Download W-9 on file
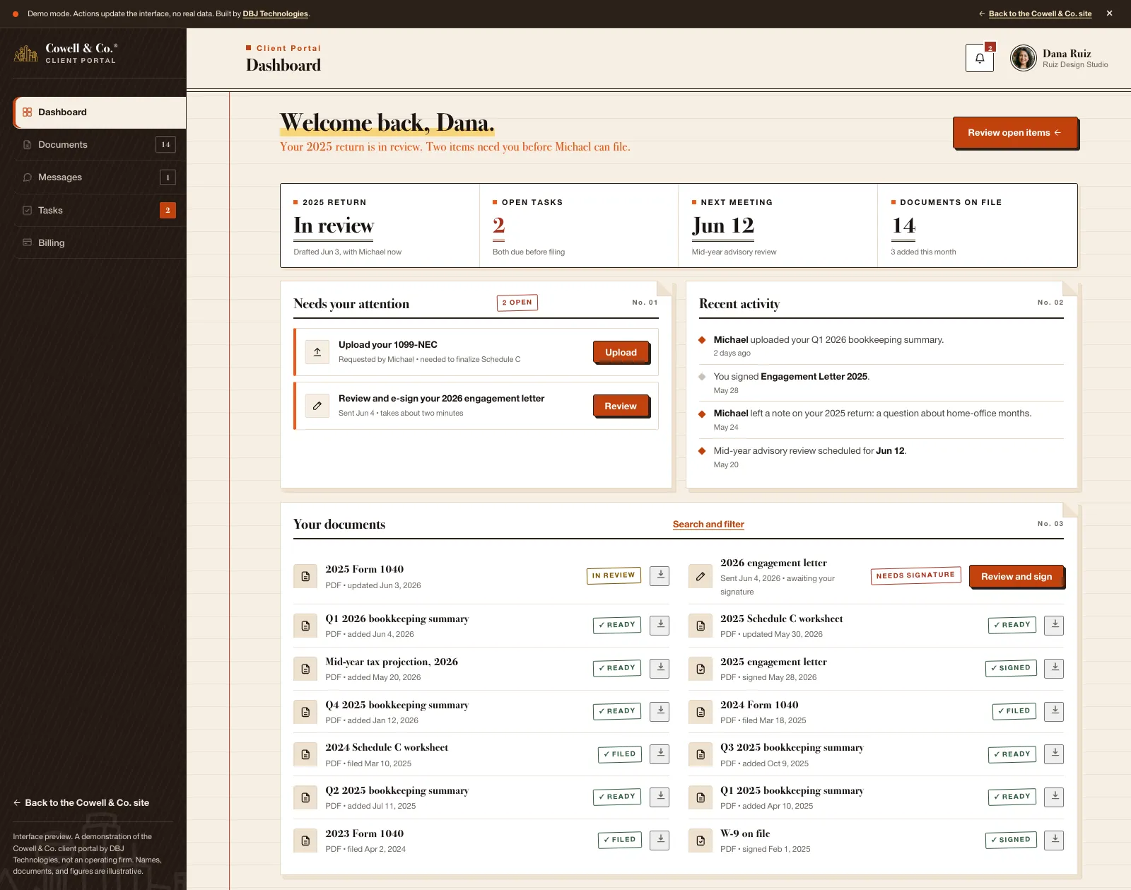1131x890 pixels. pyautogui.click(x=1054, y=840)
